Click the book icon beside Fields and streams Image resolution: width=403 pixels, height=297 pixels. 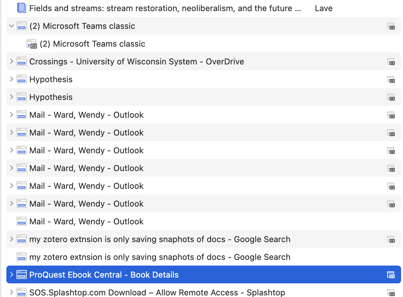pos(21,8)
